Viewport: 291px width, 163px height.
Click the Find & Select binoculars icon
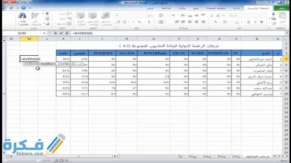(x=22, y=16)
